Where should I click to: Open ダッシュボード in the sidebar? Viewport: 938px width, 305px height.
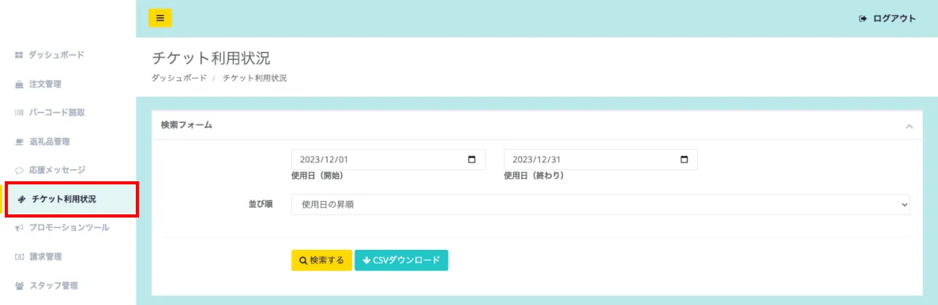(x=56, y=55)
